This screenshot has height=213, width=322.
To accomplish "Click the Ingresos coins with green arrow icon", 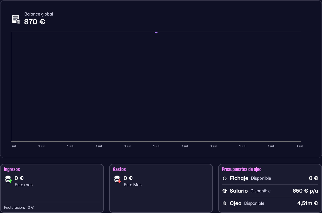I will tap(9, 179).
